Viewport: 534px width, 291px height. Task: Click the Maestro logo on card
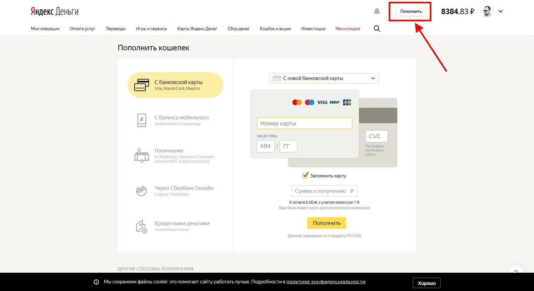(310, 102)
